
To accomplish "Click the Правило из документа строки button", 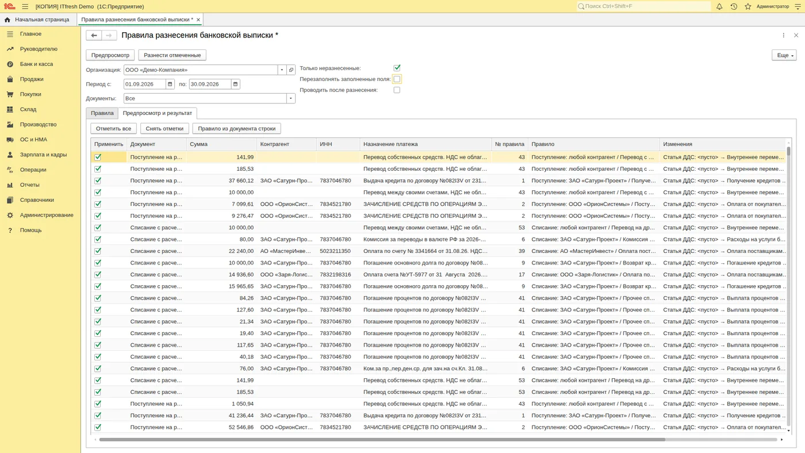I will (237, 129).
